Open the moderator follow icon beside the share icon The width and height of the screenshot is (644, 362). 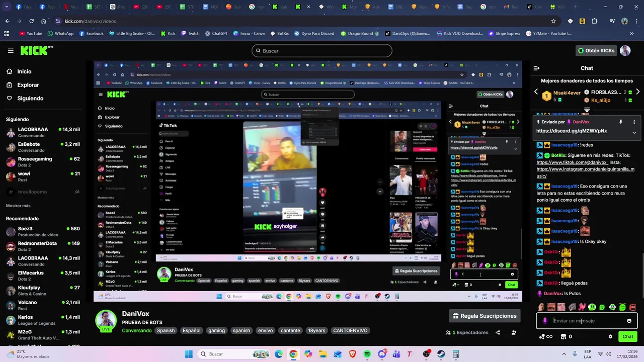point(514,332)
